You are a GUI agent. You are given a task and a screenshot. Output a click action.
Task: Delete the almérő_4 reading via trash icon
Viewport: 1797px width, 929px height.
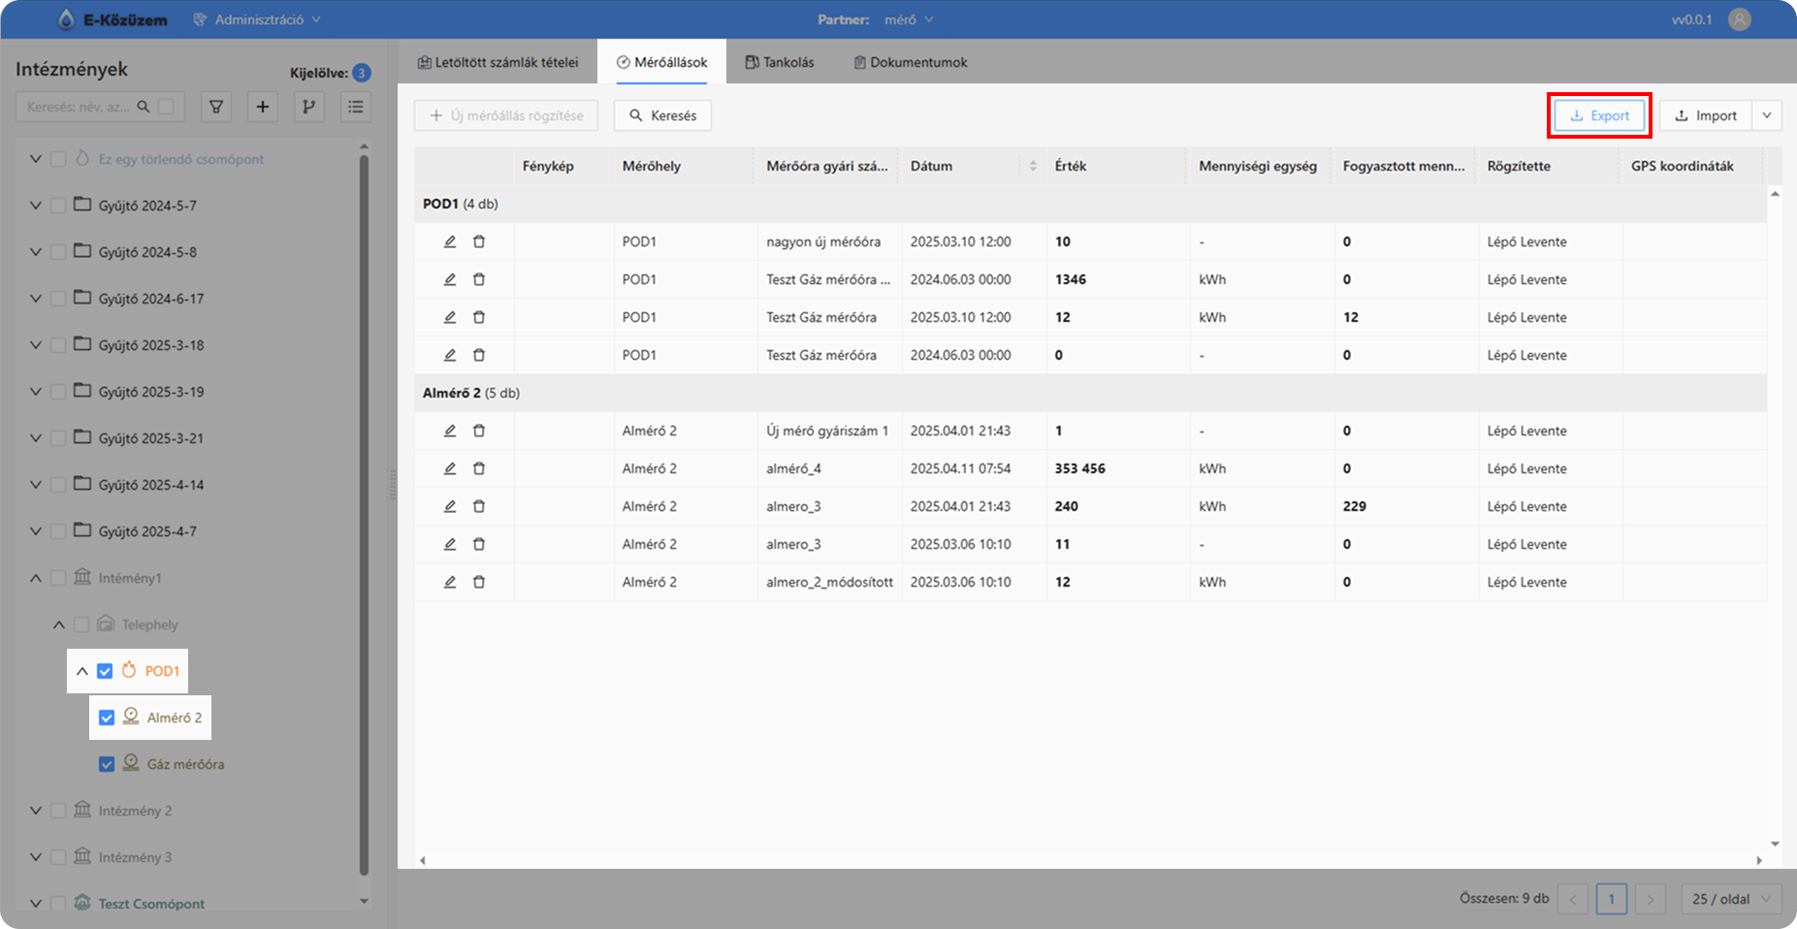[479, 468]
